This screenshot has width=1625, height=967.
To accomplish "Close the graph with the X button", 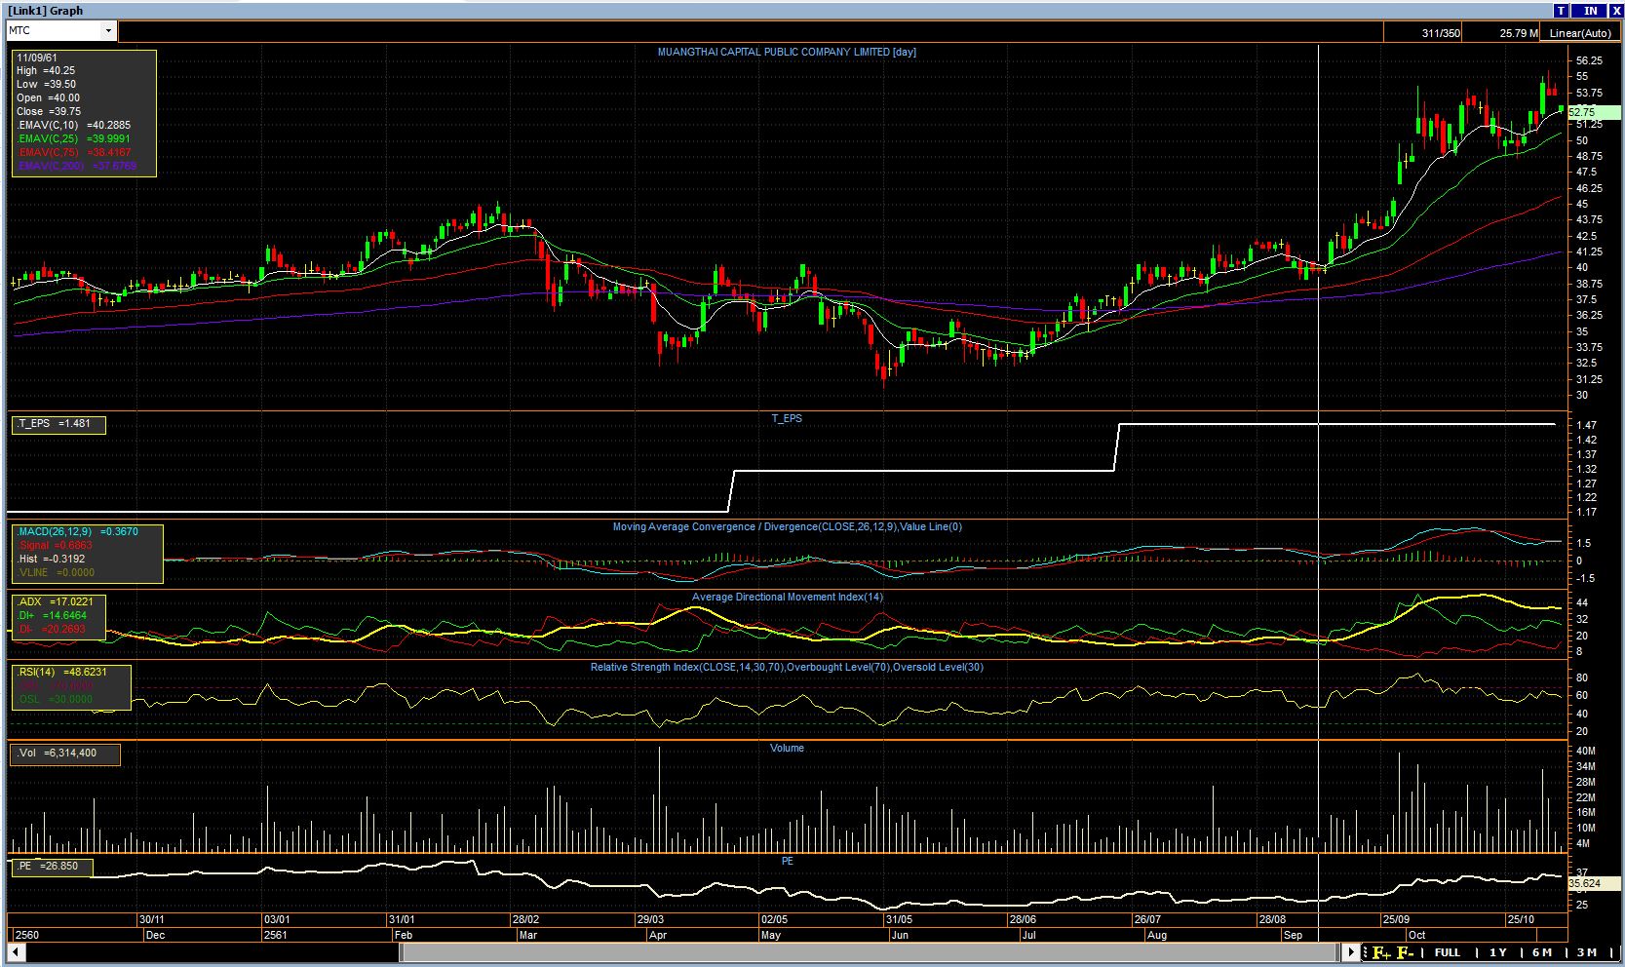I will point(1615,11).
